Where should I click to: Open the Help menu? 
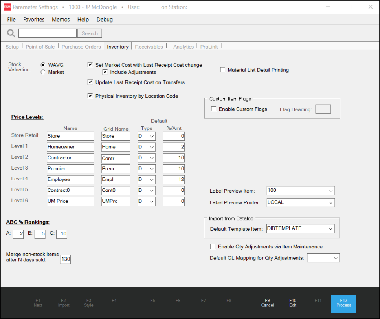click(83, 19)
